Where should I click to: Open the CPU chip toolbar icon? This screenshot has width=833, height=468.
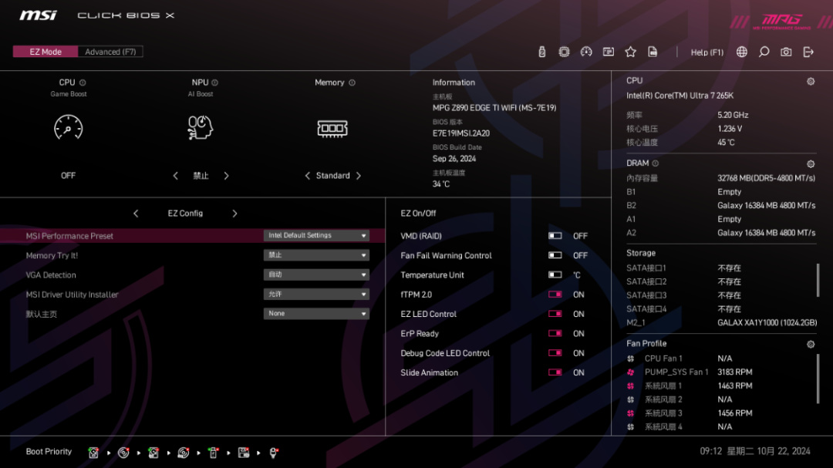tap(564, 52)
